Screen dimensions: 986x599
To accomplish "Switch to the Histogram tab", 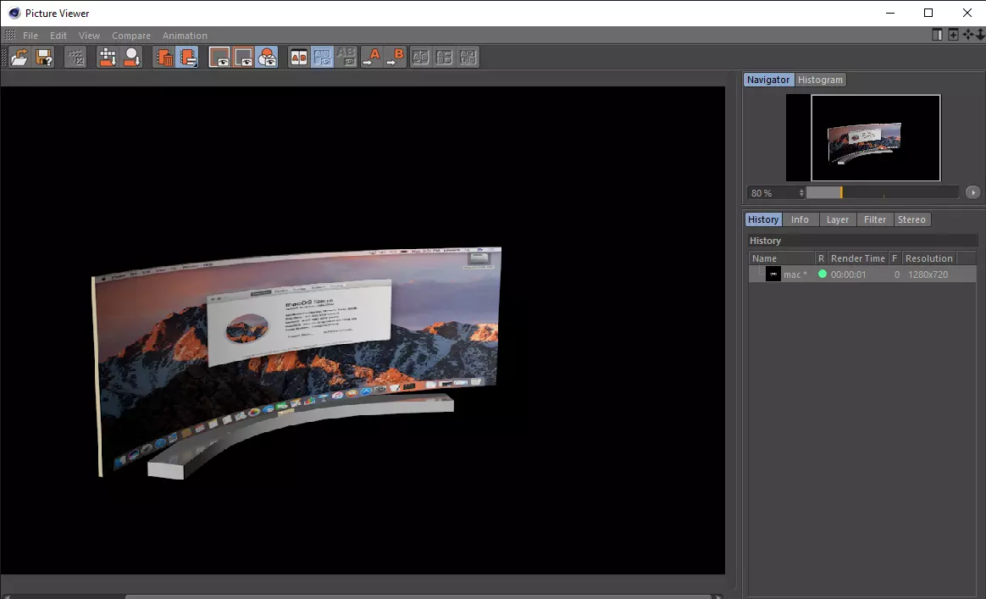I will pyautogui.click(x=820, y=80).
